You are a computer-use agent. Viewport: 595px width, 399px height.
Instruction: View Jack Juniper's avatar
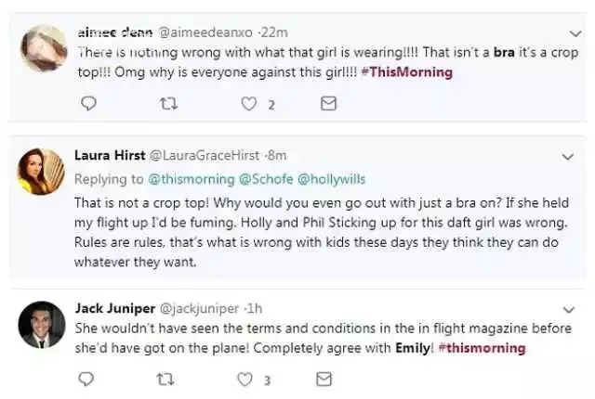coord(41,325)
